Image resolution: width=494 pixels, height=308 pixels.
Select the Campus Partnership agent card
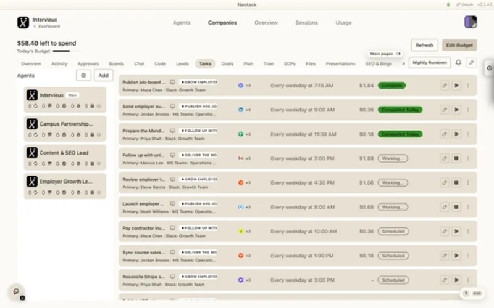pyautogui.click(x=65, y=129)
